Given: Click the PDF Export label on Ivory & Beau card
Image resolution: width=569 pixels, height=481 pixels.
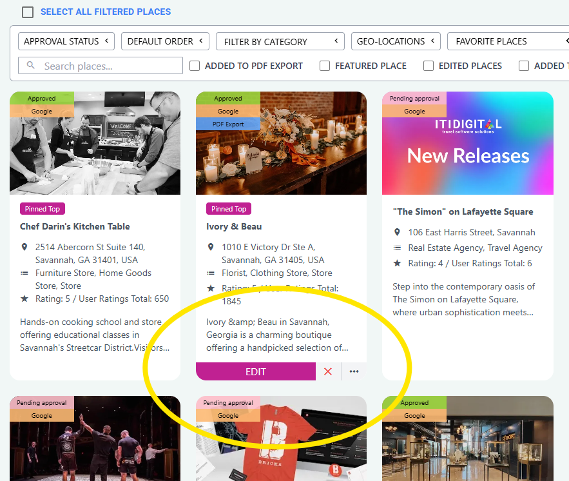Looking at the screenshot, I should [228, 124].
